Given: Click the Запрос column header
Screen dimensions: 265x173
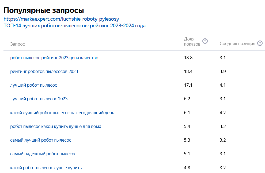Looking at the screenshot, I should click(x=17, y=44).
